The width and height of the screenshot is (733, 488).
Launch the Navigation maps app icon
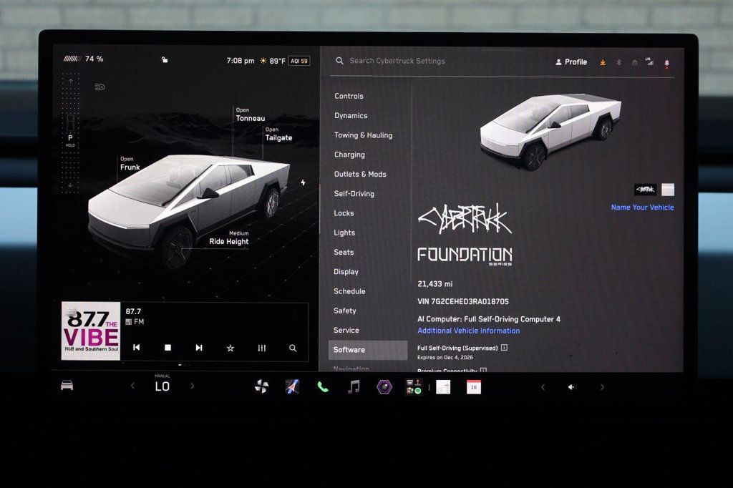[292, 386]
